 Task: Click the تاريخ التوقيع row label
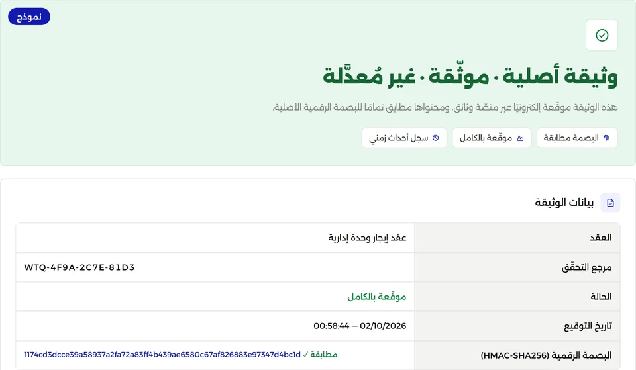[x=588, y=326]
